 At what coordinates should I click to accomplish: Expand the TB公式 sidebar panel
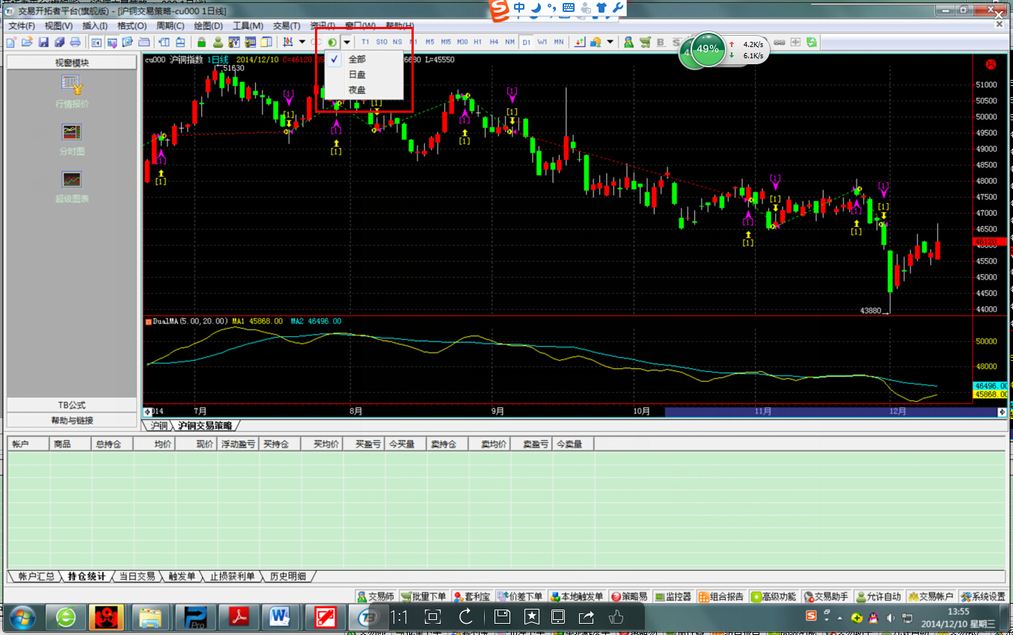pyautogui.click(x=72, y=405)
